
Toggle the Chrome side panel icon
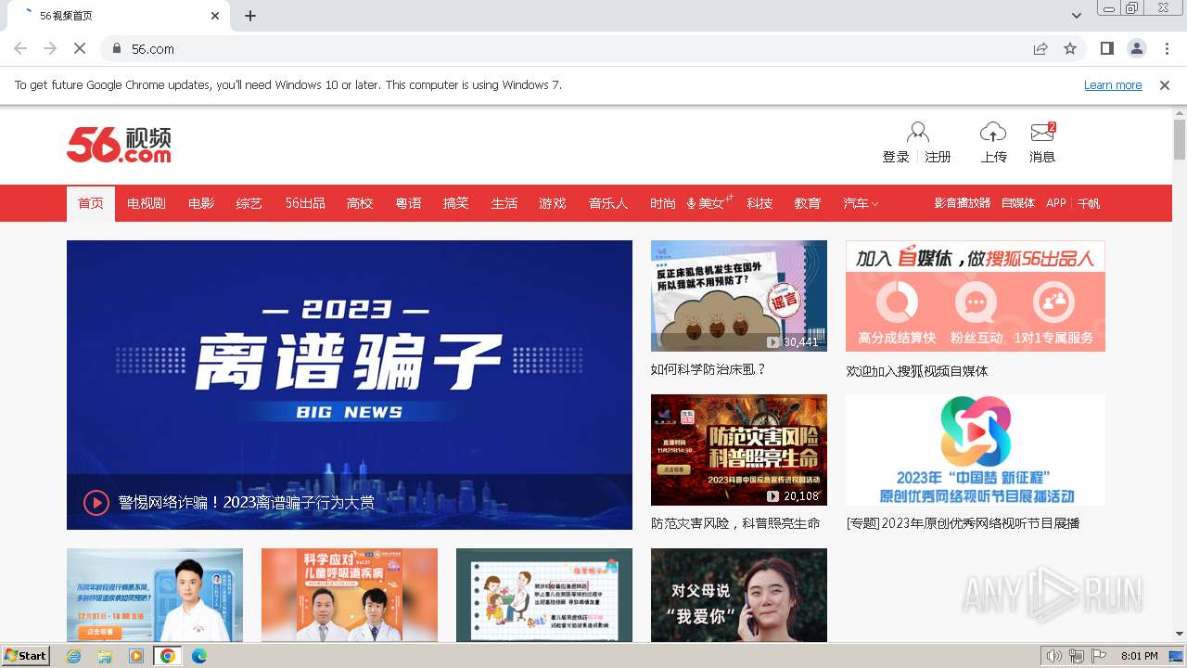tap(1107, 48)
